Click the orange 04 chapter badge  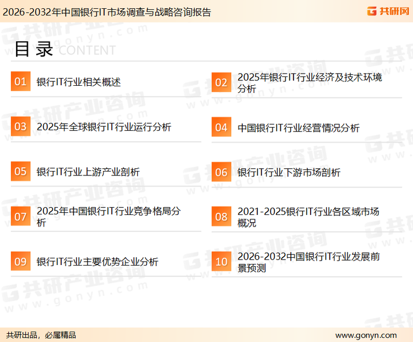point(221,127)
